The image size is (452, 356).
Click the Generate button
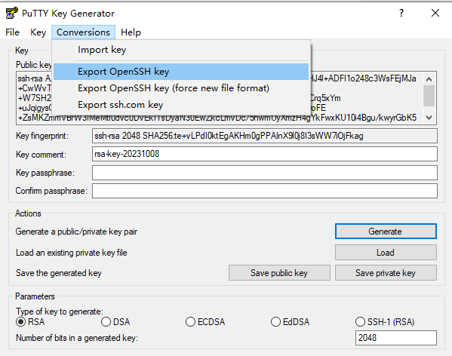[x=386, y=232]
